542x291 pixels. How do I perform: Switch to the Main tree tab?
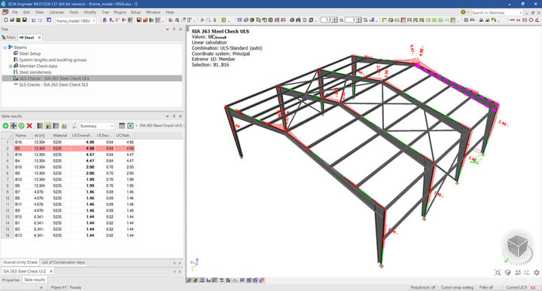pos(8,38)
